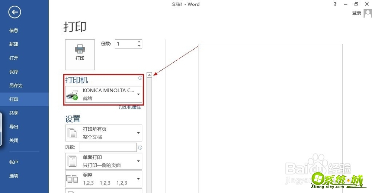The image size is (372, 193).
Task: Increase copies with 份数 up arrow
Action: pyautogui.click(x=139, y=42)
